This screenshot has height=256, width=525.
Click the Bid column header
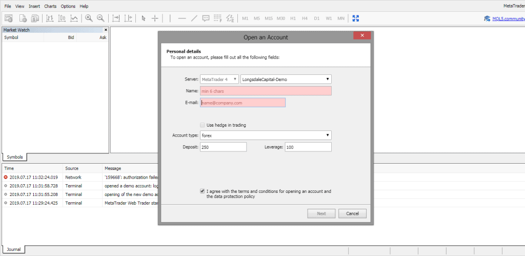pyautogui.click(x=60, y=37)
